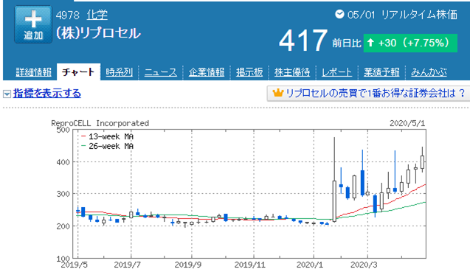Add the stock via 追加 plus button

[x=33, y=24]
